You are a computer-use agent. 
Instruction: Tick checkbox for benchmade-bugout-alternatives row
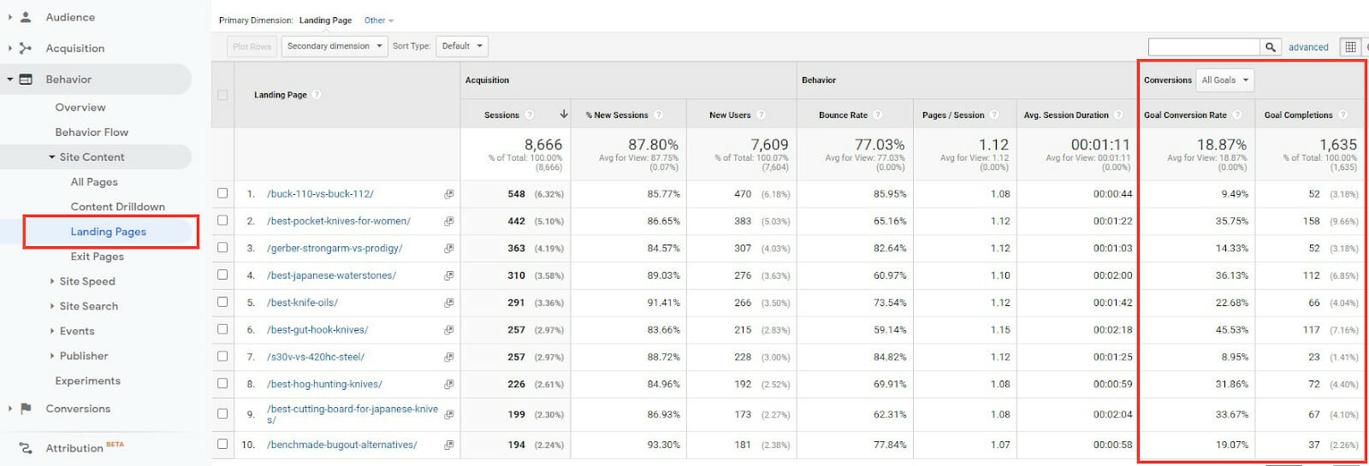pos(222,445)
